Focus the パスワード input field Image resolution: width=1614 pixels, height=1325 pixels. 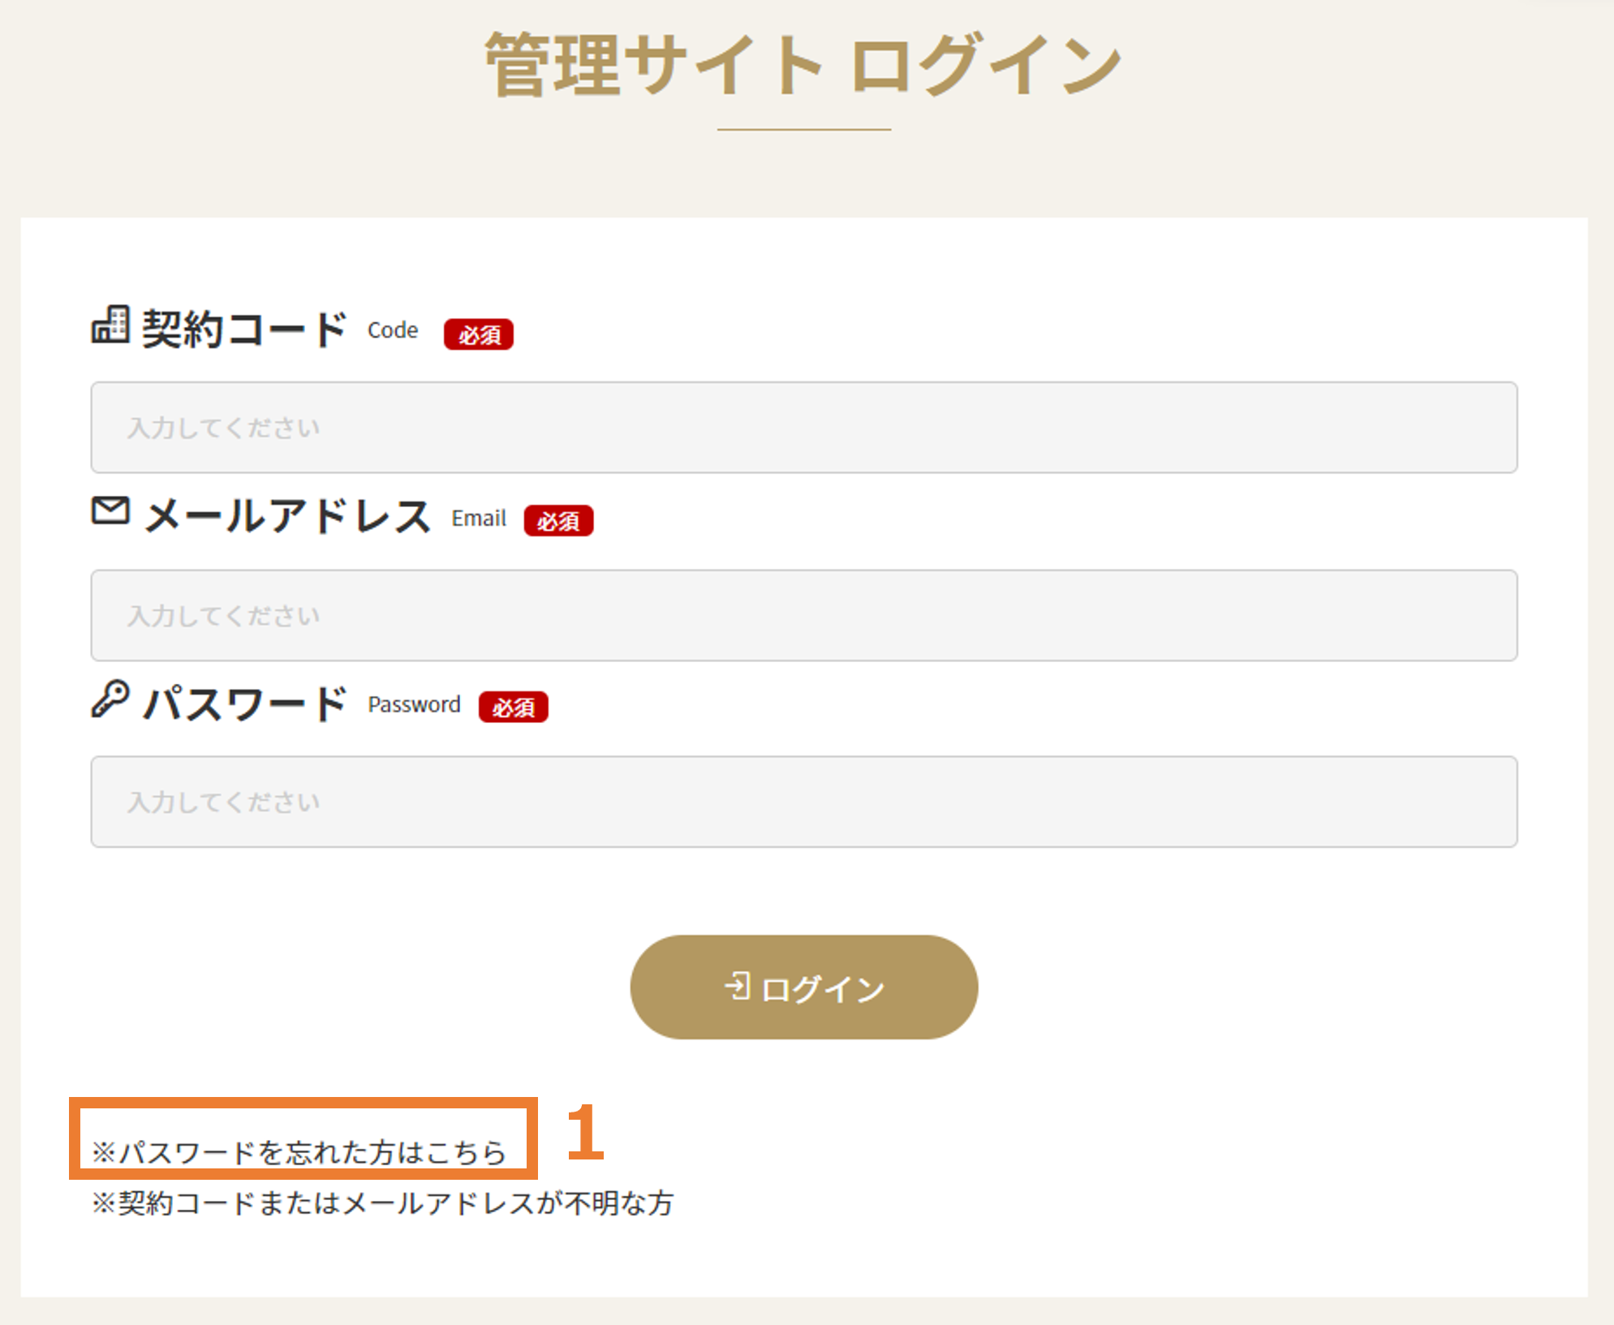click(803, 802)
